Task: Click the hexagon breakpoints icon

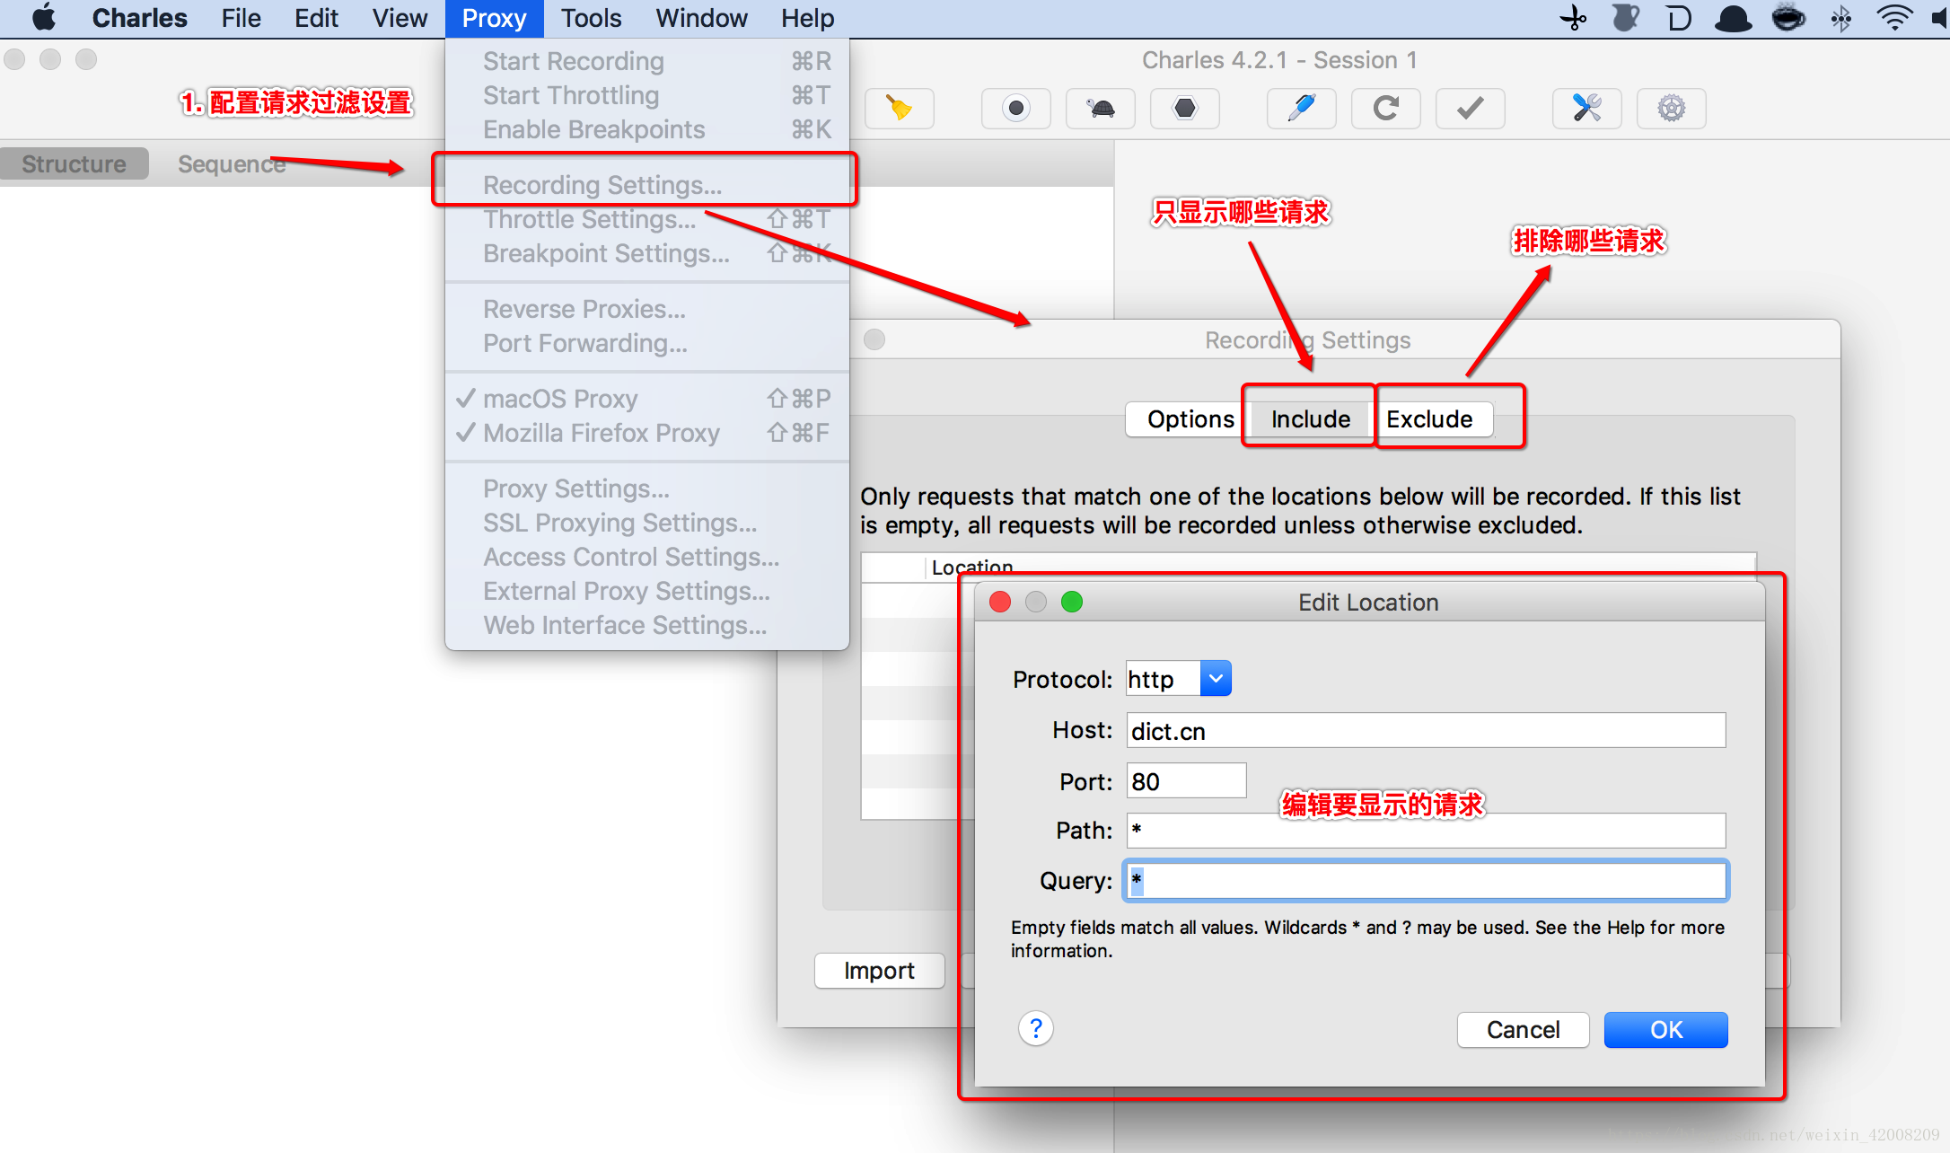Action: tap(1185, 109)
